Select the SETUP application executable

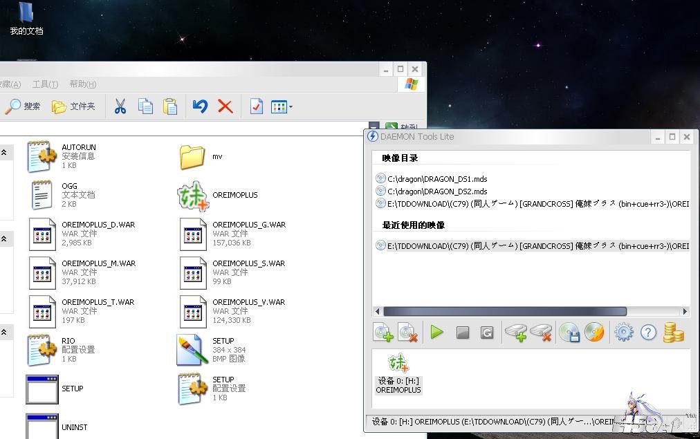55,389
